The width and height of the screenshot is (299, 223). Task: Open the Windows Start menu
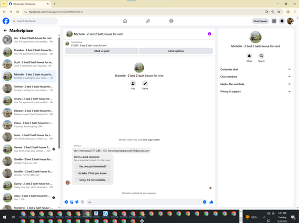click(4, 217)
